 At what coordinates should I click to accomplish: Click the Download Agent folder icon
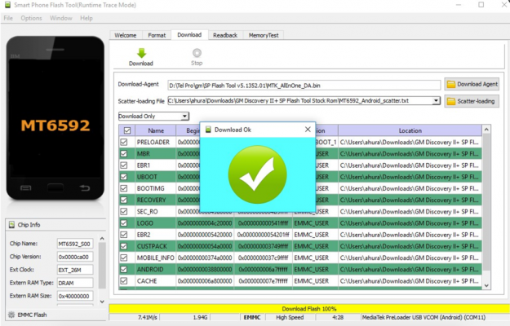pos(450,84)
